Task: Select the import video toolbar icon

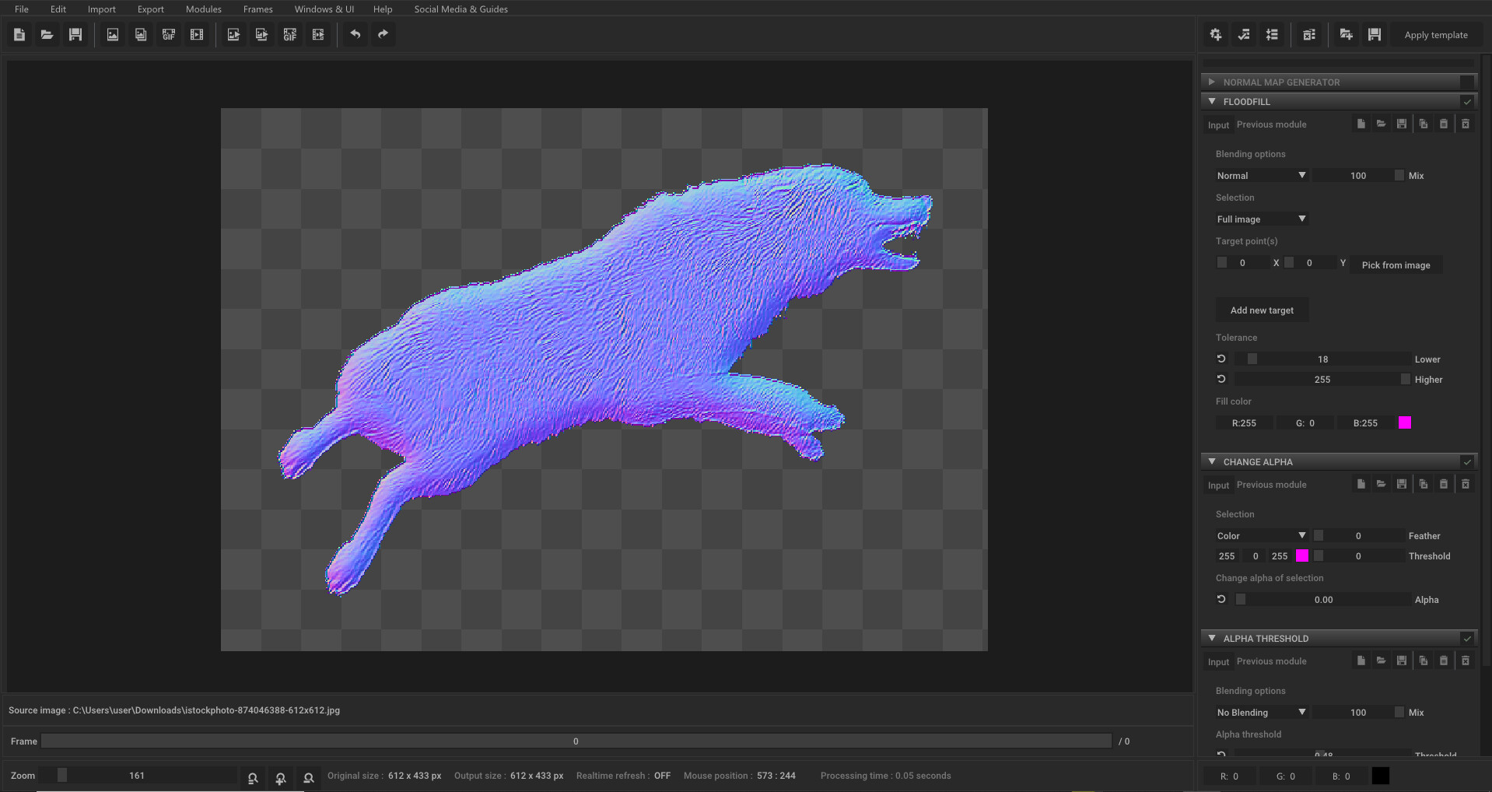Action: click(x=197, y=34)
